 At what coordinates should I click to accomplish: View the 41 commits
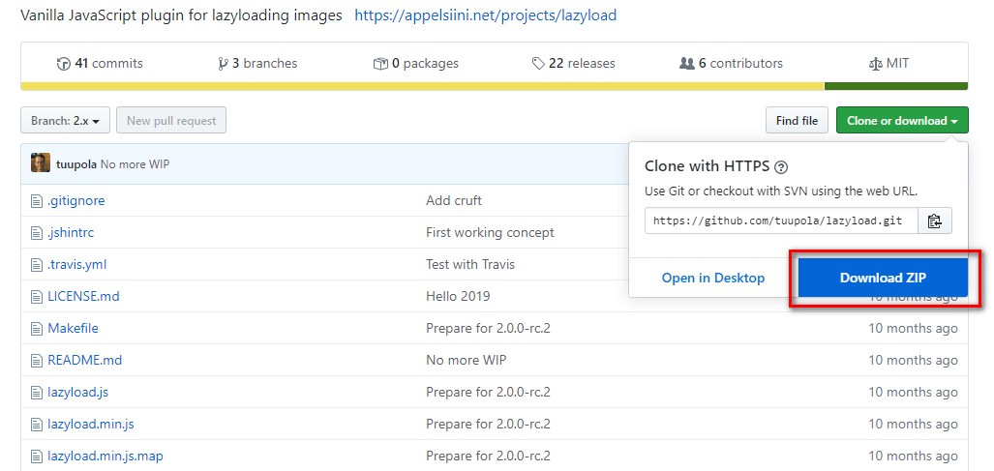click(100, 63)
